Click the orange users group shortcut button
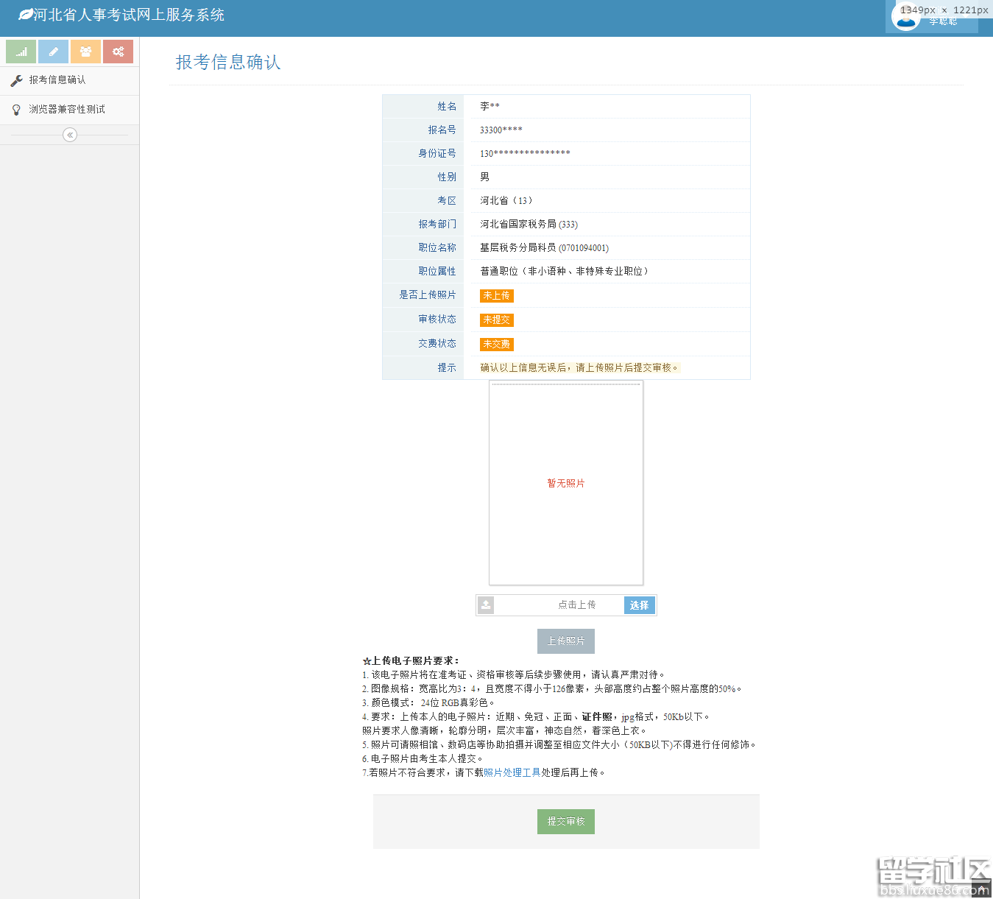993x899 pixels. click(x=85, y=52)
